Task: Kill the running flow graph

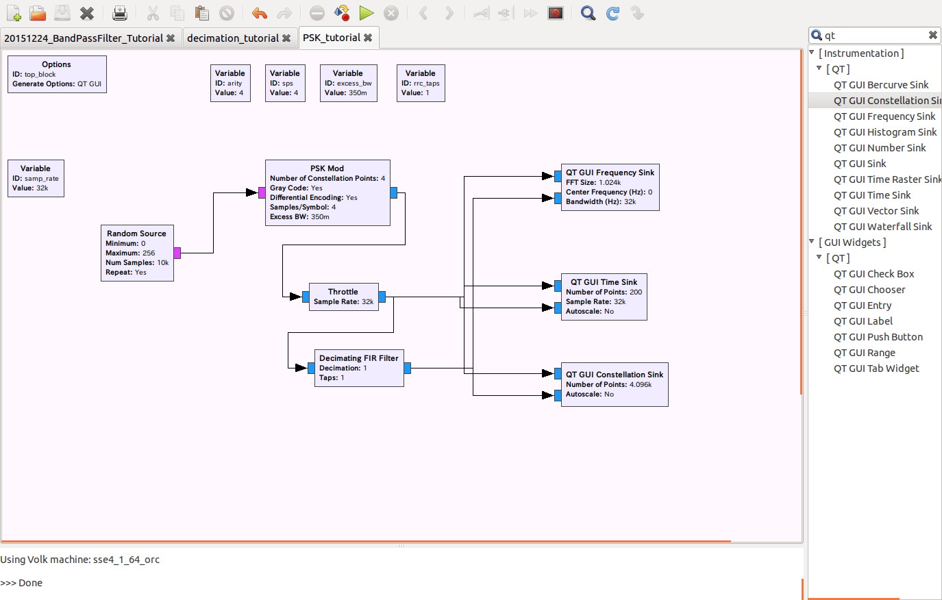Action: (x=391, y=12)
